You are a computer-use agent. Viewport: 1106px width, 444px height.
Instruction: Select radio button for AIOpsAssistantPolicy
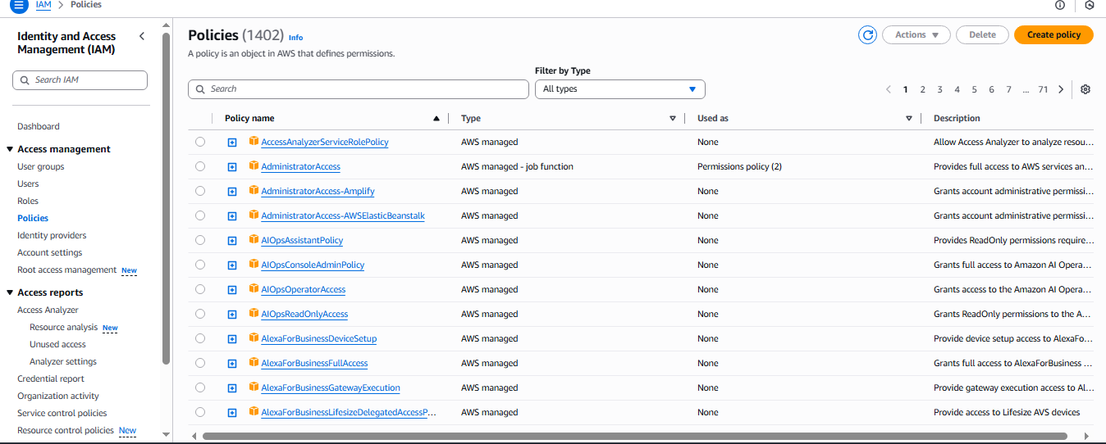coord(200,240)
